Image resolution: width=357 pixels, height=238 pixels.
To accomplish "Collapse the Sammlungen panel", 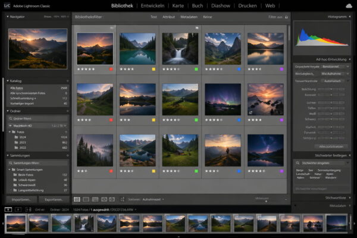I will (8, 155).
